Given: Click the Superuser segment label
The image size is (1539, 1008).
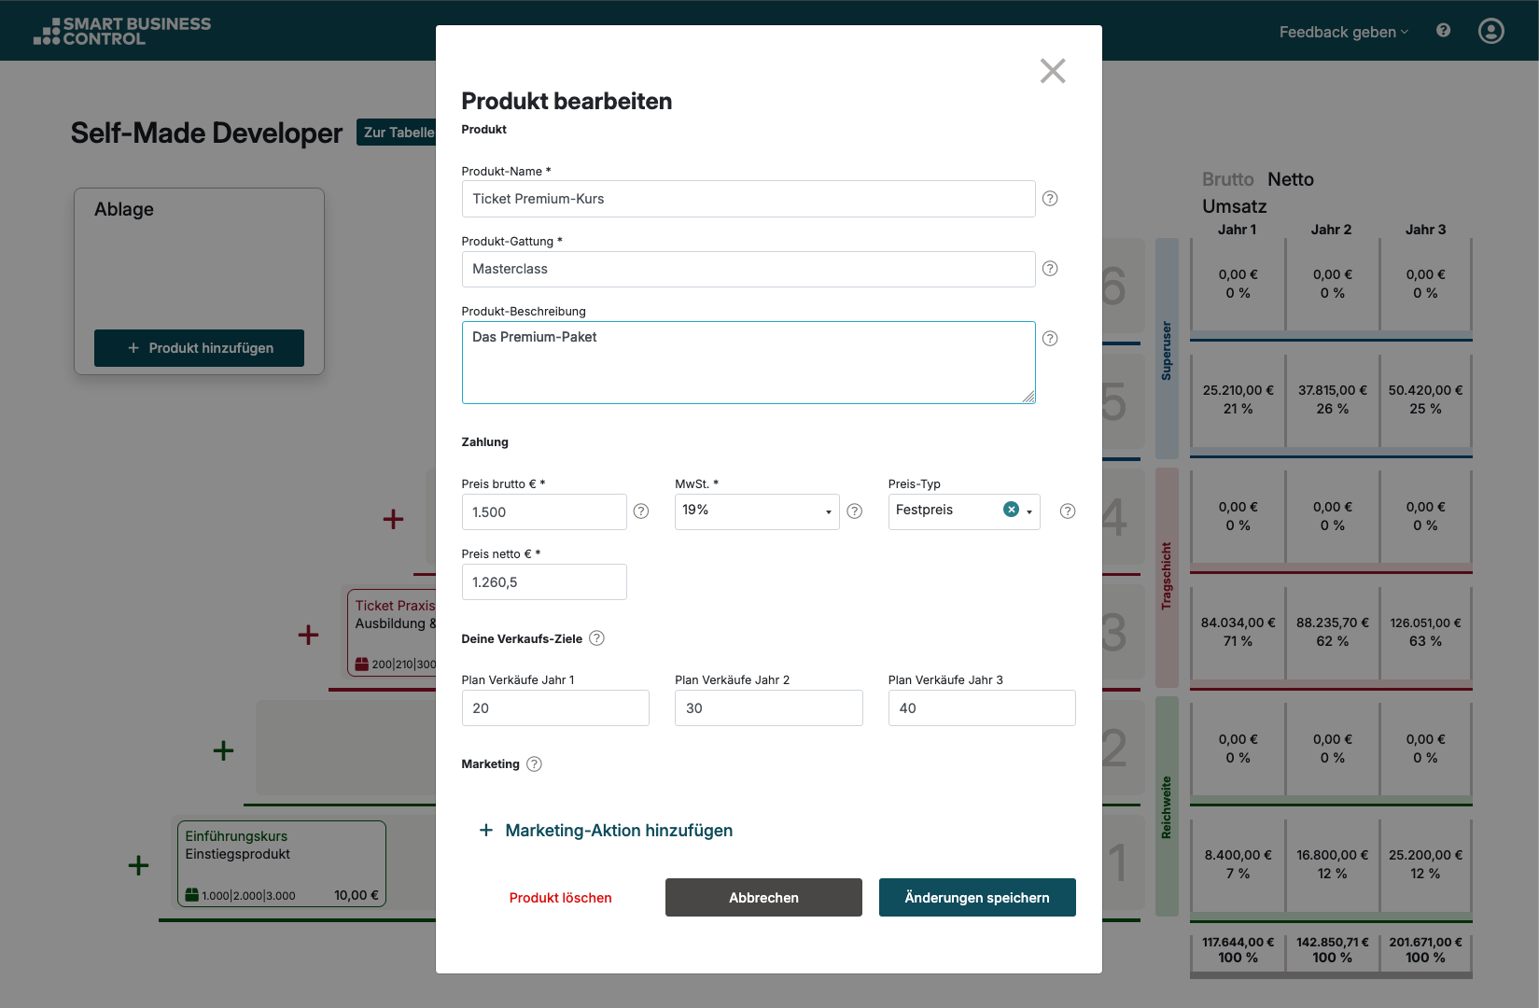Looking at the screenshot, I should click(x=1167, y=350).
